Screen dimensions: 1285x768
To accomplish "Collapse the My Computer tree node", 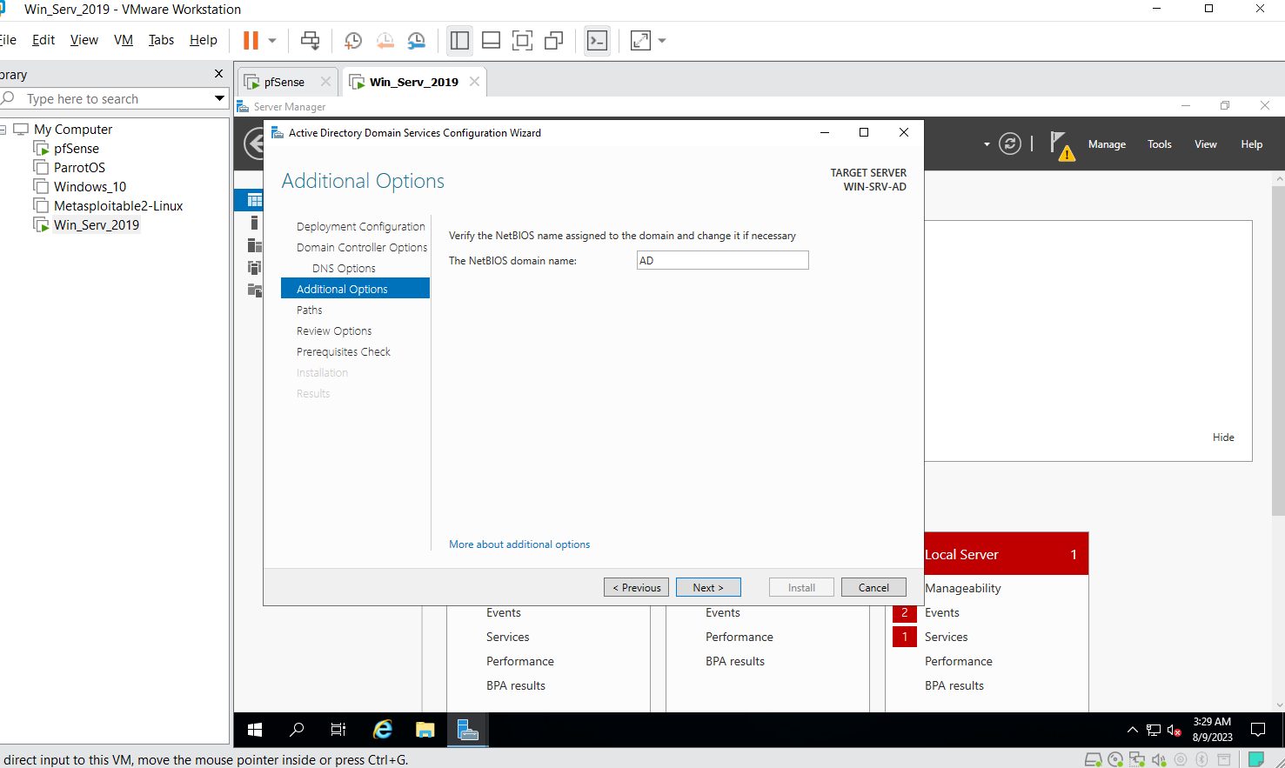I will pyautogui.click(x=3, y=130).
